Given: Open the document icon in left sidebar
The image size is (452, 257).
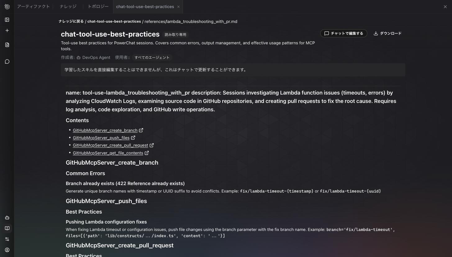Looking at the screenshot, I should click(7, 45).
